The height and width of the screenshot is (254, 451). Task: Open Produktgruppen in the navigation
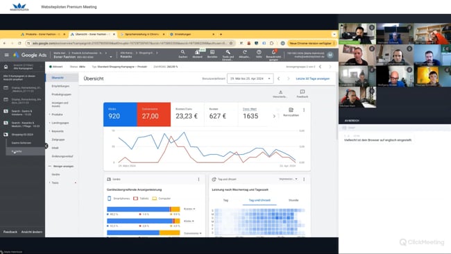click(x=61, y=94)
